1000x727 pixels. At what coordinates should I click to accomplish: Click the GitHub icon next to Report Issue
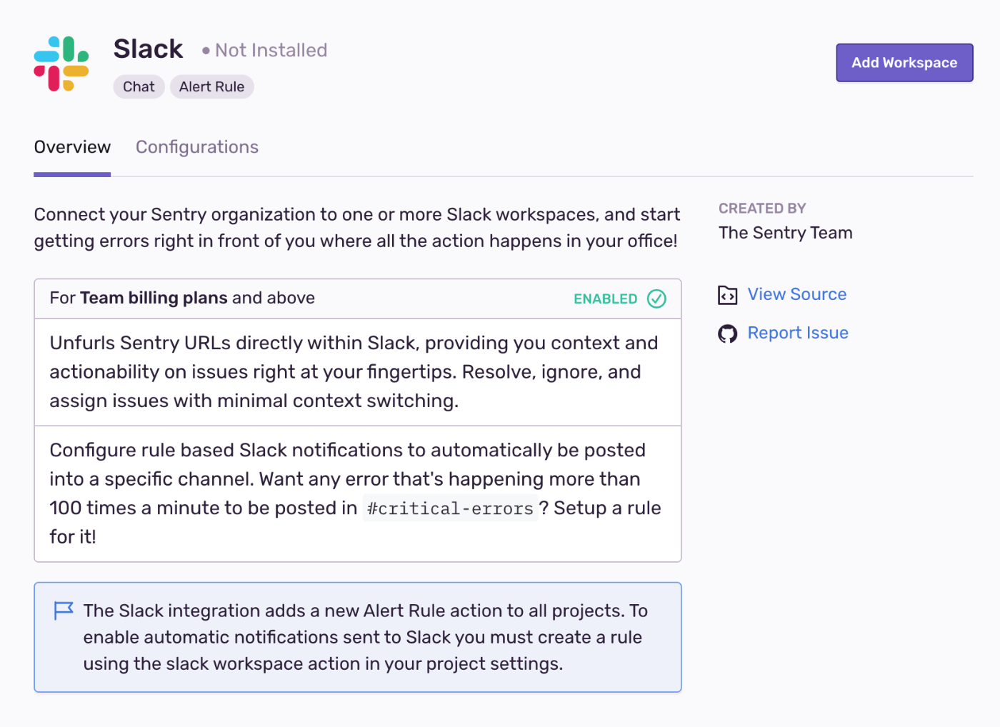727,333
